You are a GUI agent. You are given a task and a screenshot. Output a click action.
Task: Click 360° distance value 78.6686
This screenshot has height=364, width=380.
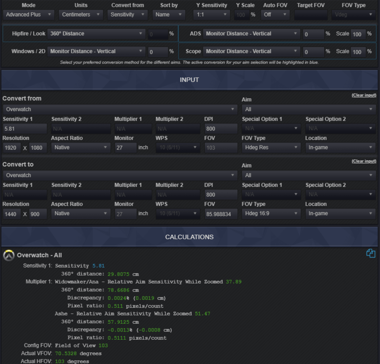tap(118, 290)
